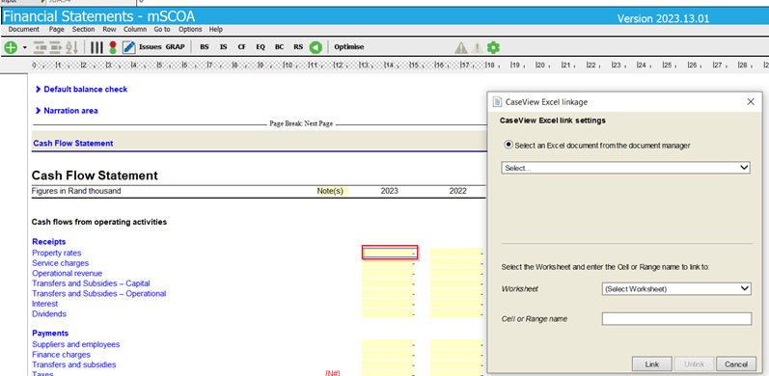The image size is (769, 376).
Task: Click the green gear settings icon
Action: tap(493, 47)
